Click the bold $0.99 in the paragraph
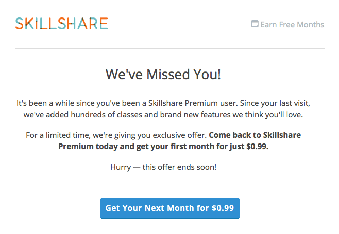The image size is (339, 234). coord(257,147)
